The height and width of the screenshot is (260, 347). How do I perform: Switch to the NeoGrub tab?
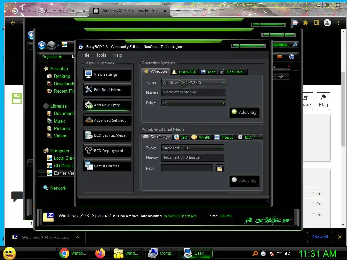coord(232,72)
